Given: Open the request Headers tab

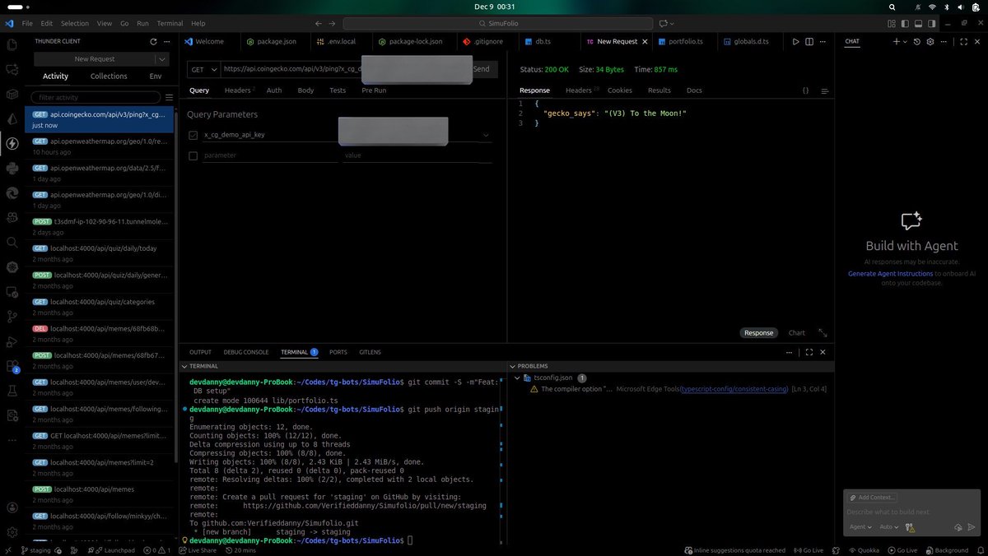Looking at the screenshot, I should [x=239, y=90].
